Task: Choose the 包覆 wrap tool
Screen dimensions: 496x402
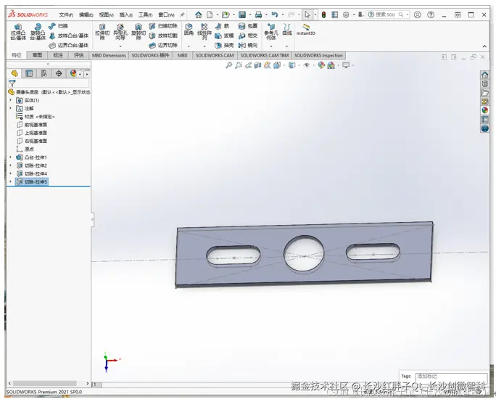Action: 248,26
